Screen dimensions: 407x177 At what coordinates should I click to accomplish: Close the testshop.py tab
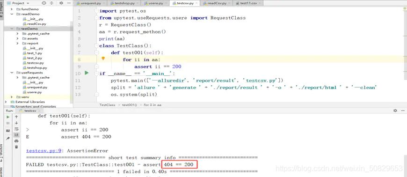(x=138, y=3)
